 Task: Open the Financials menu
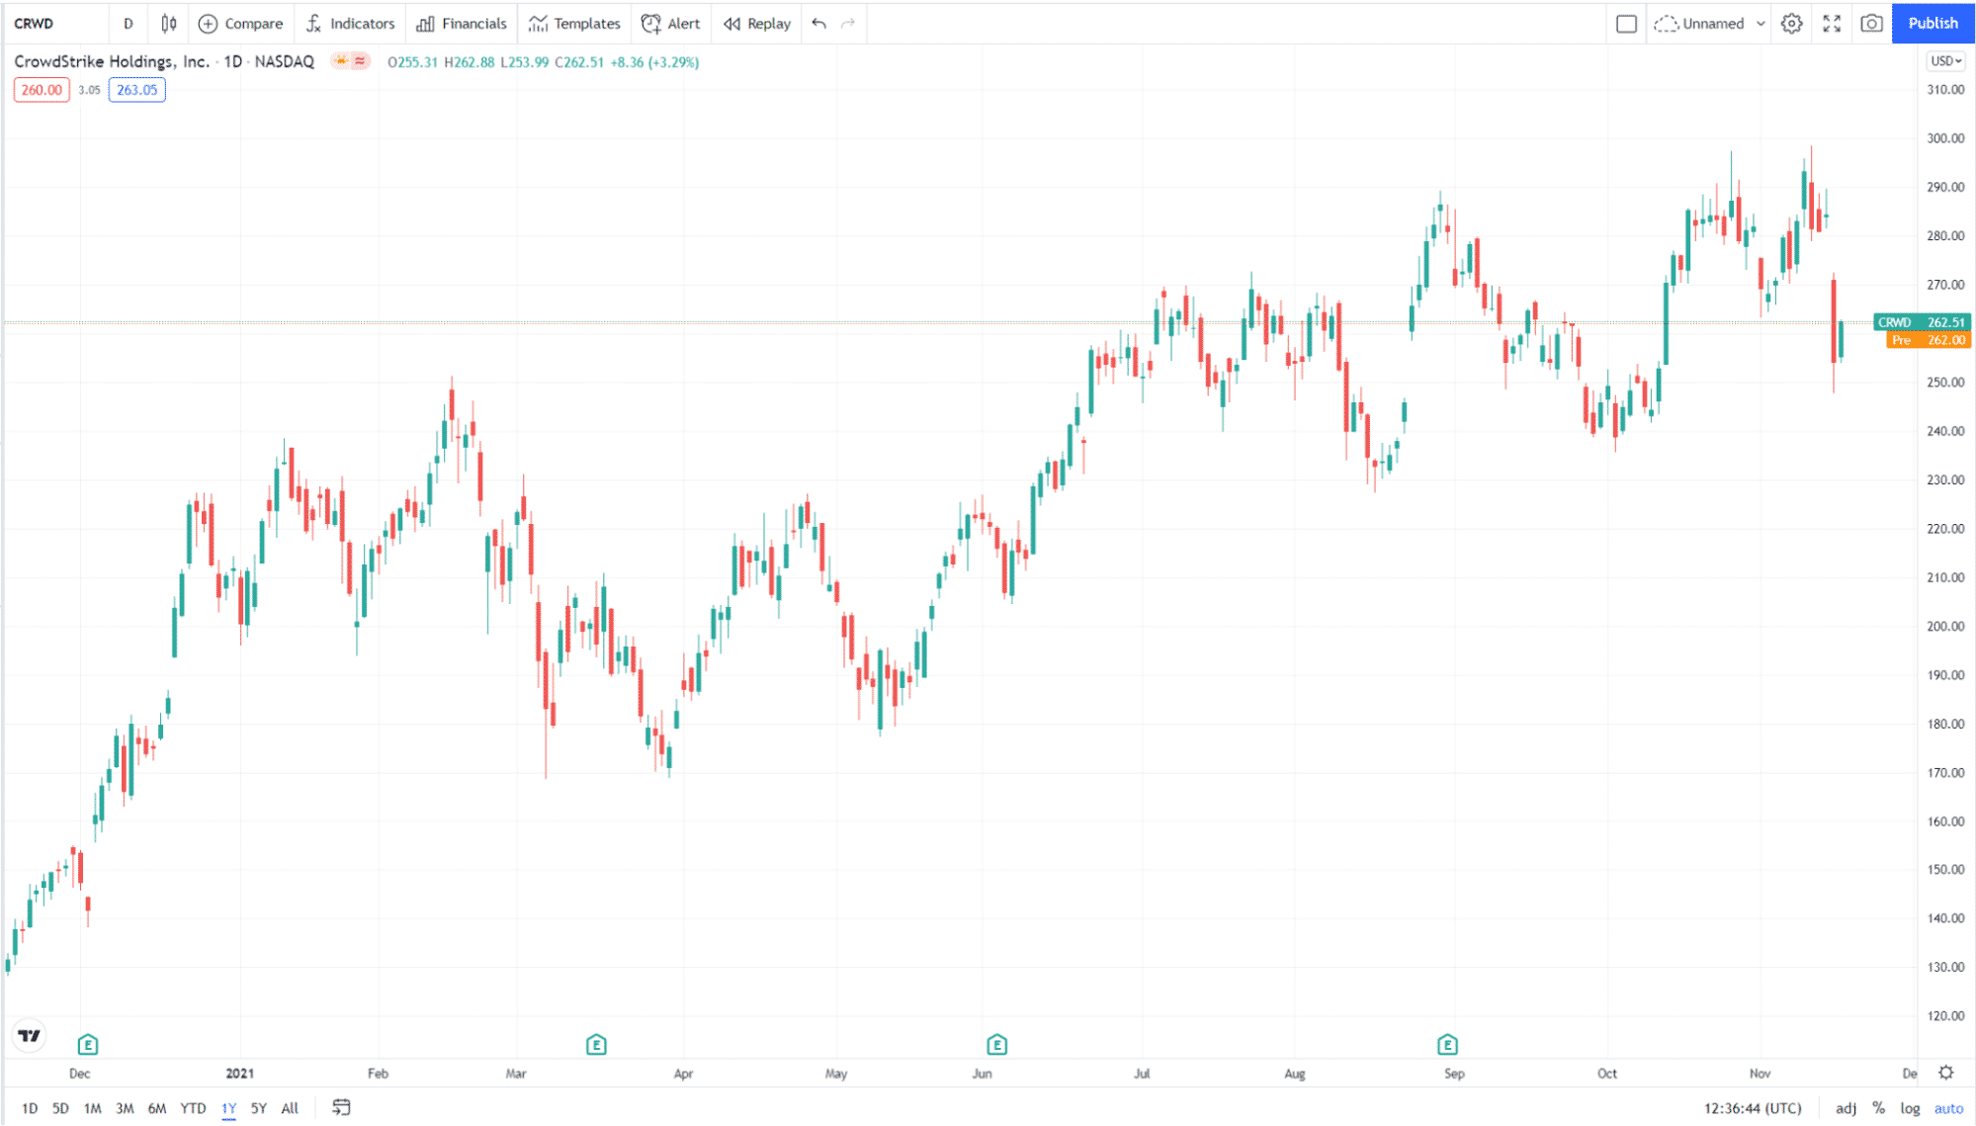point(462,24)
